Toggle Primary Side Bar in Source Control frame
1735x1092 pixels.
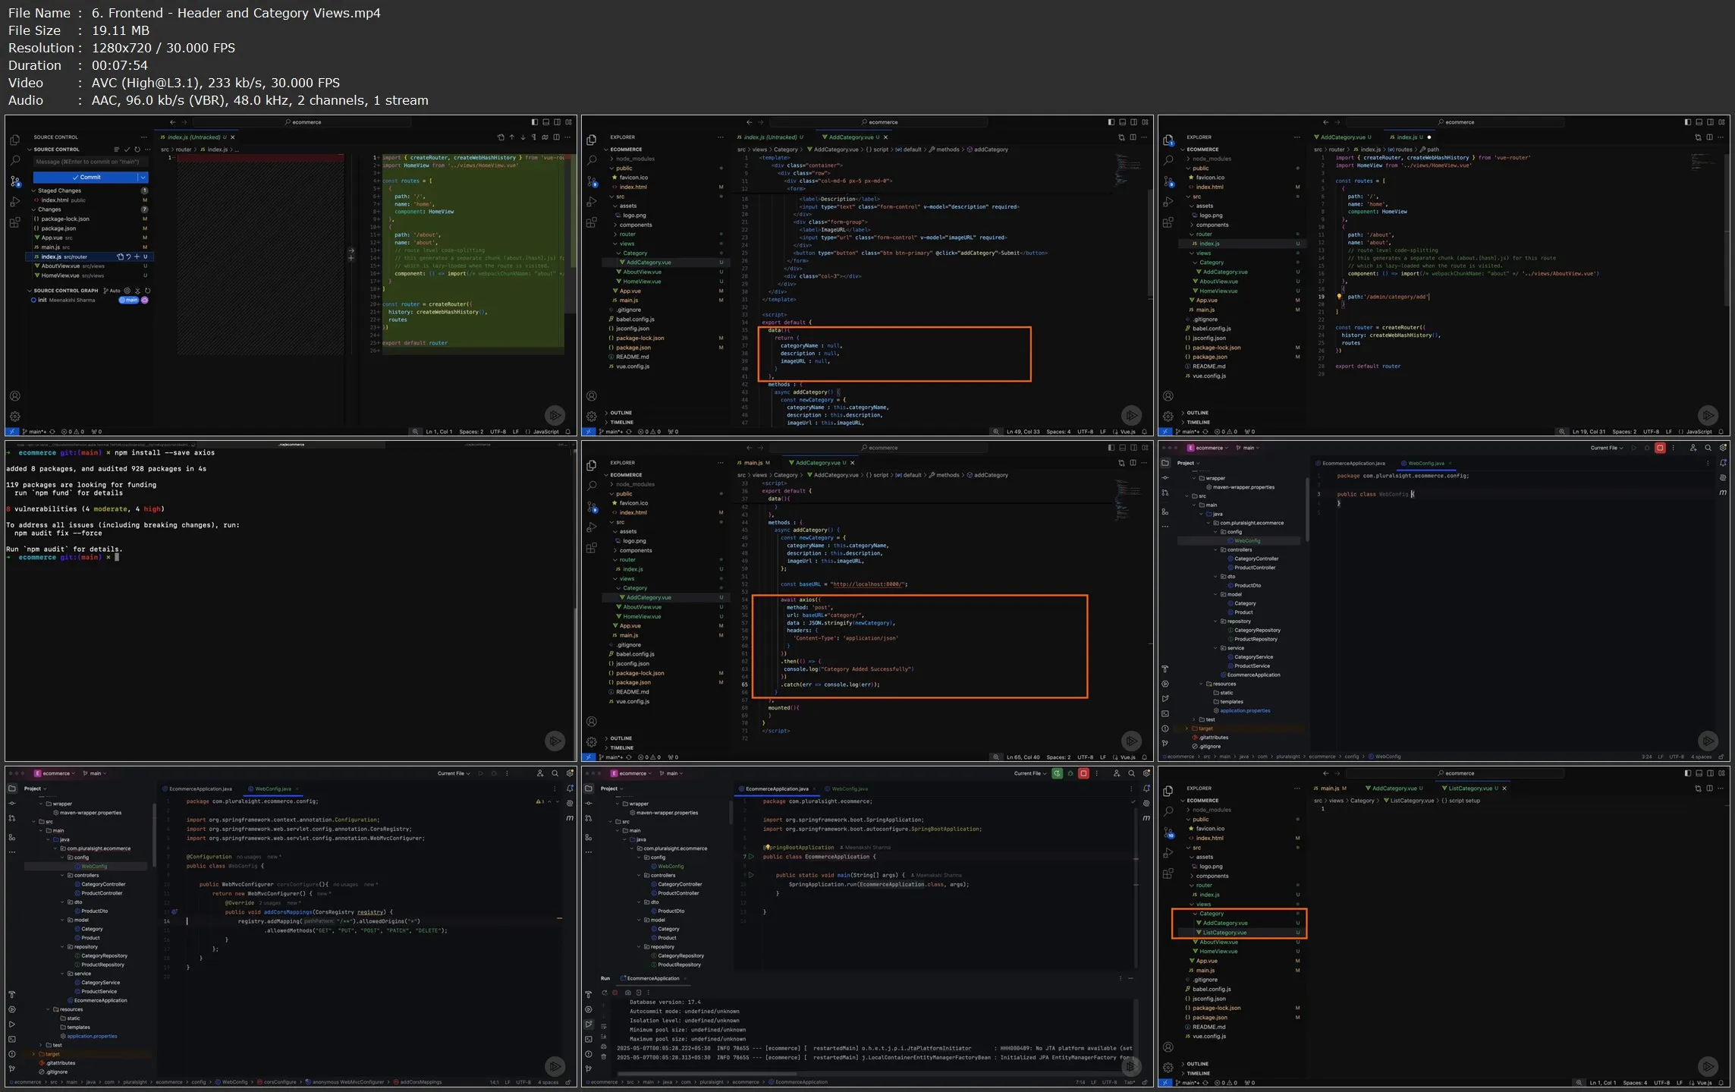(x=535, y=122)
